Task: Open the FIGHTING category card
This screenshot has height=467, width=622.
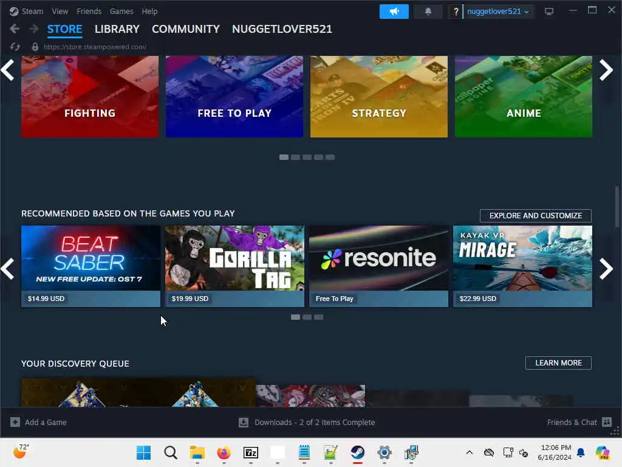Action: tap(90, 97)
